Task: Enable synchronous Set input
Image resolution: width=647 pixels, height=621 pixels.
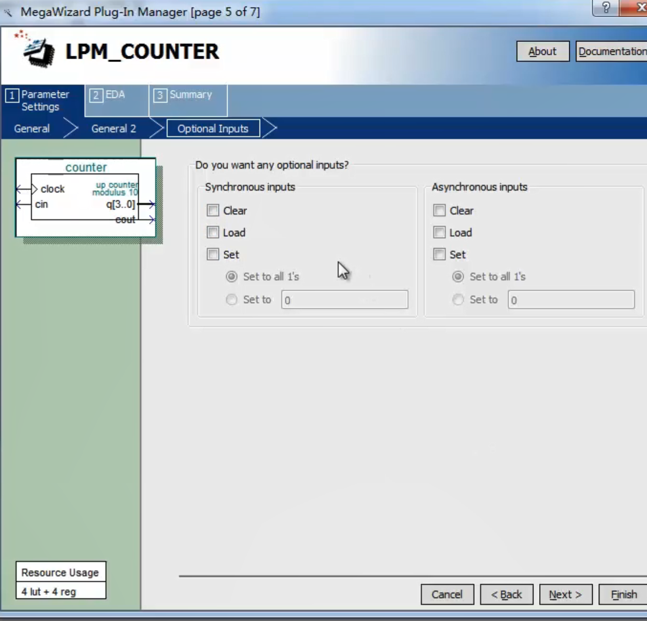Action: pyautogui.click(x=213, y=254)
